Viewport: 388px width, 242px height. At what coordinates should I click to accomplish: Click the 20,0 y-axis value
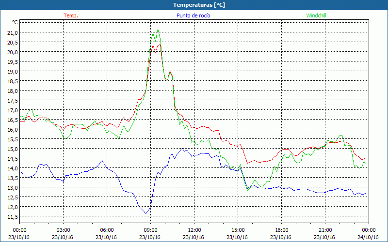pyautogui.click(x=13, y=52)
